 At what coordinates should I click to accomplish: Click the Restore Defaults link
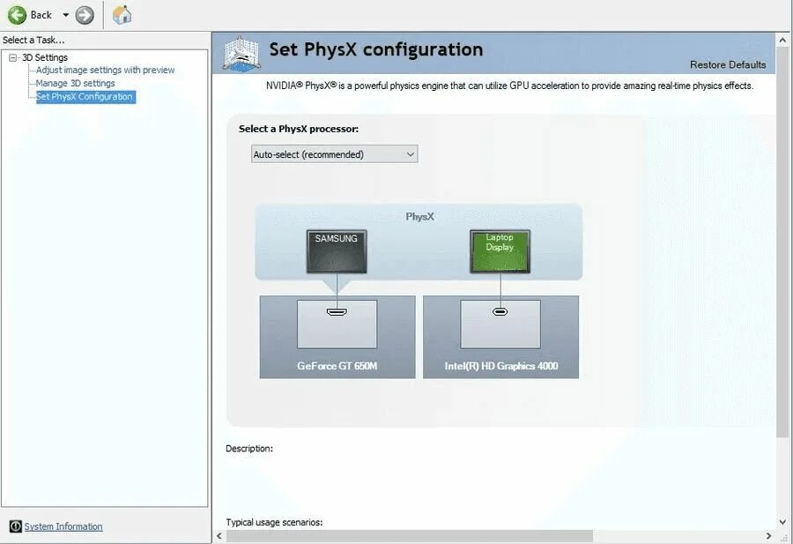[727, 64]
